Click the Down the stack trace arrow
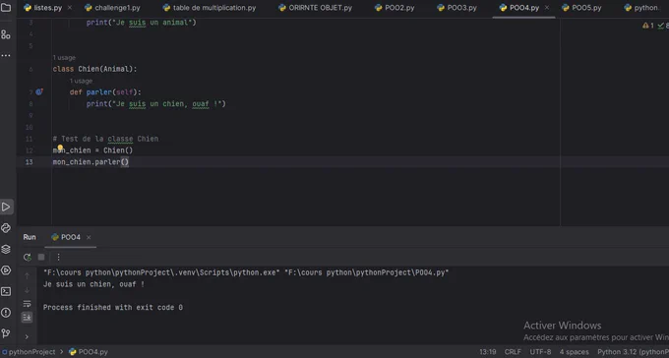669x358 pixels. click(x=27, y=290)
